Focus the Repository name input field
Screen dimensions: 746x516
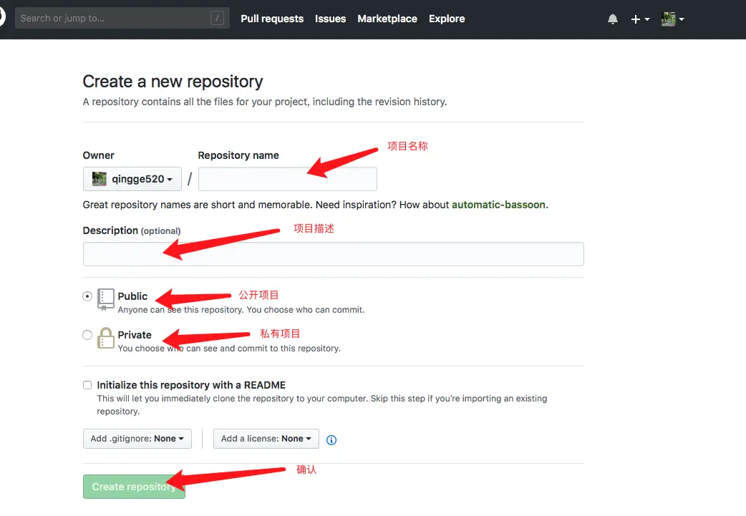[x=287, y=179]
